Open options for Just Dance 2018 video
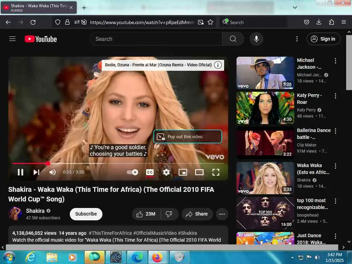The width and height of the screenshot is (352, 264). tap(335, 236)
